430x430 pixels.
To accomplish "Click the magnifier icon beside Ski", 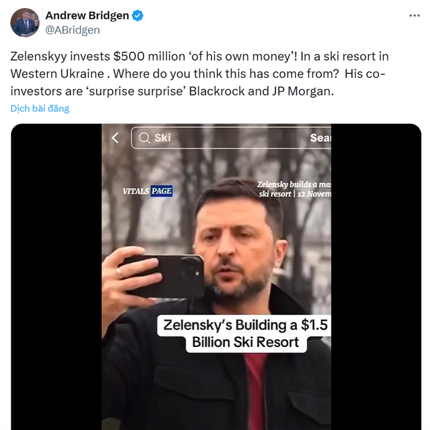I will point(144,138).
